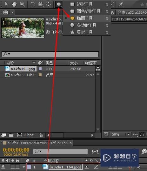This screenshot has width=147, height=171.
Task: Open project search options dropdown arrow
Action: pos(9,54)
